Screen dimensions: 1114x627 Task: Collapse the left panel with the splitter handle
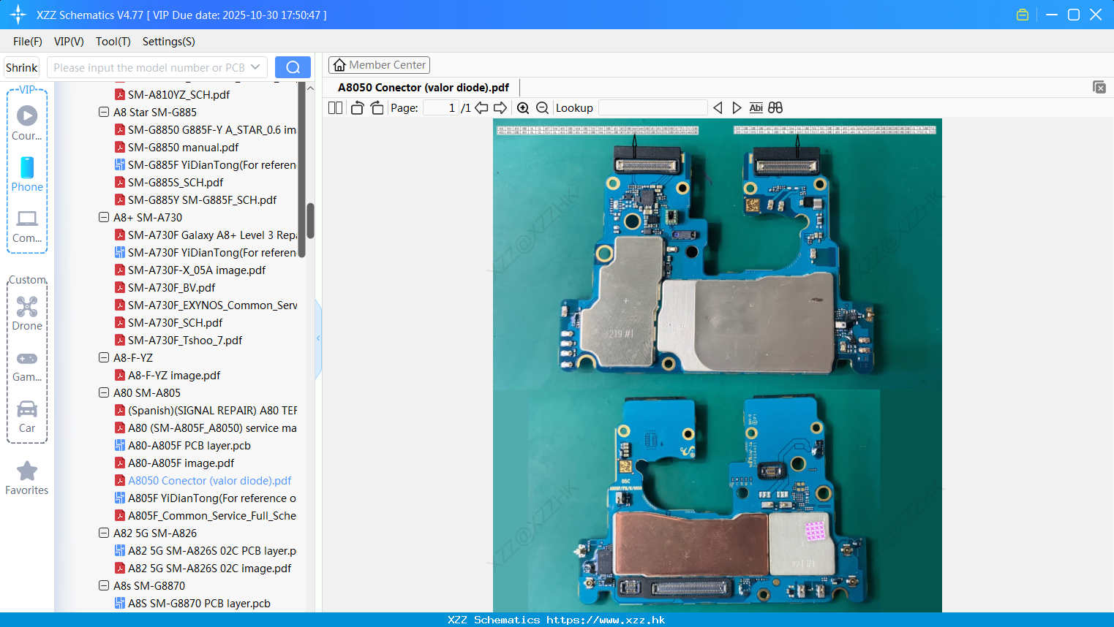pos(318,338)
